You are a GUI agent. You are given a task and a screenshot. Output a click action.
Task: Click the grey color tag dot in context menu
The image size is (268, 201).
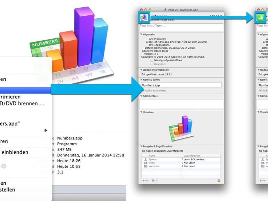(4, 166)
